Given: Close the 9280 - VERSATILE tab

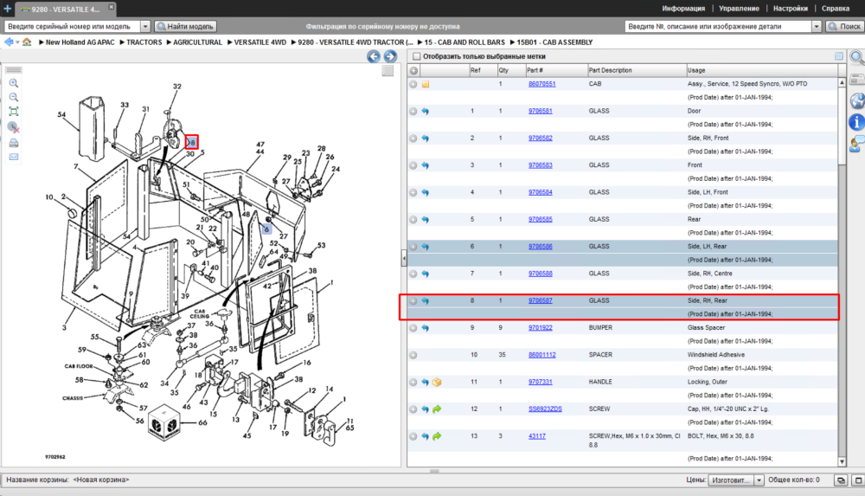Looking at the screenshot, I should tap(111, 7).
